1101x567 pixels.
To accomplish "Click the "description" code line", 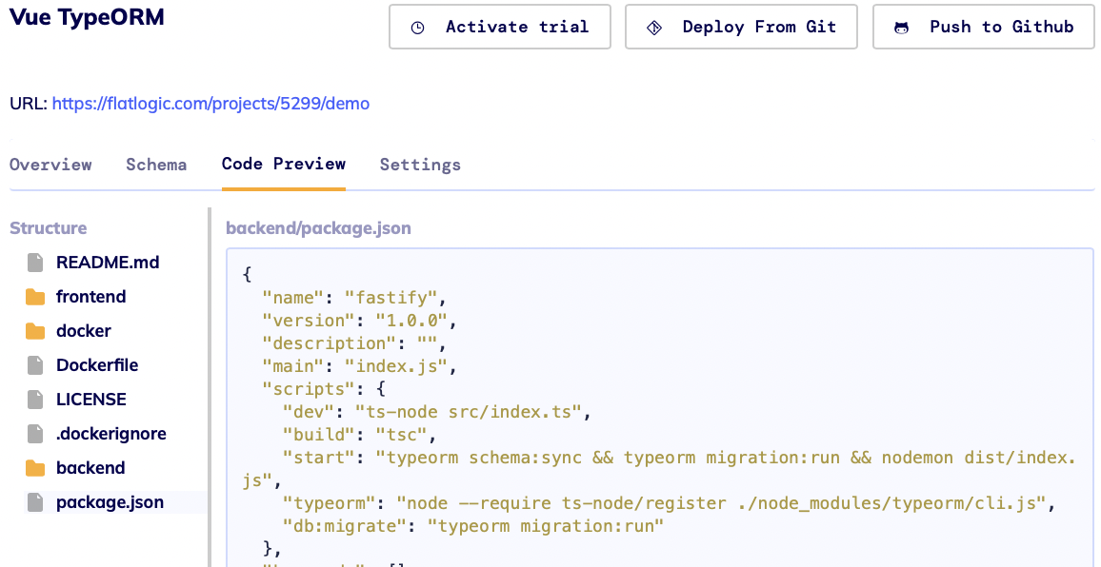I will click(354, 343).
